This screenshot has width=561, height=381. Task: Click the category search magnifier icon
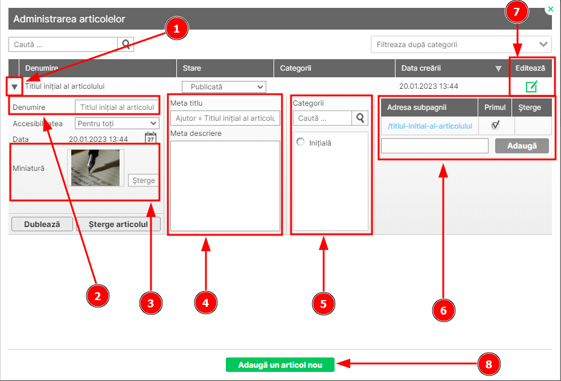point(360,118)
